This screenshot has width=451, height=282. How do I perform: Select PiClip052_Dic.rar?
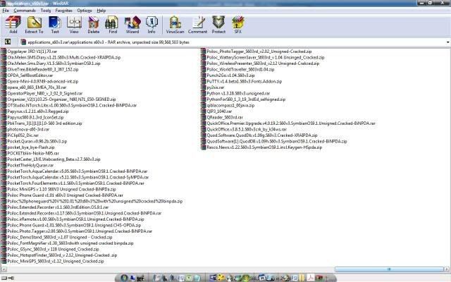pos(20,135)
